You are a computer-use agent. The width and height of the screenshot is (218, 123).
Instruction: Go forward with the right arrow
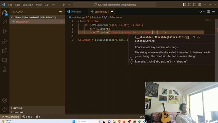pyautogui.click(x=69, y=4)
